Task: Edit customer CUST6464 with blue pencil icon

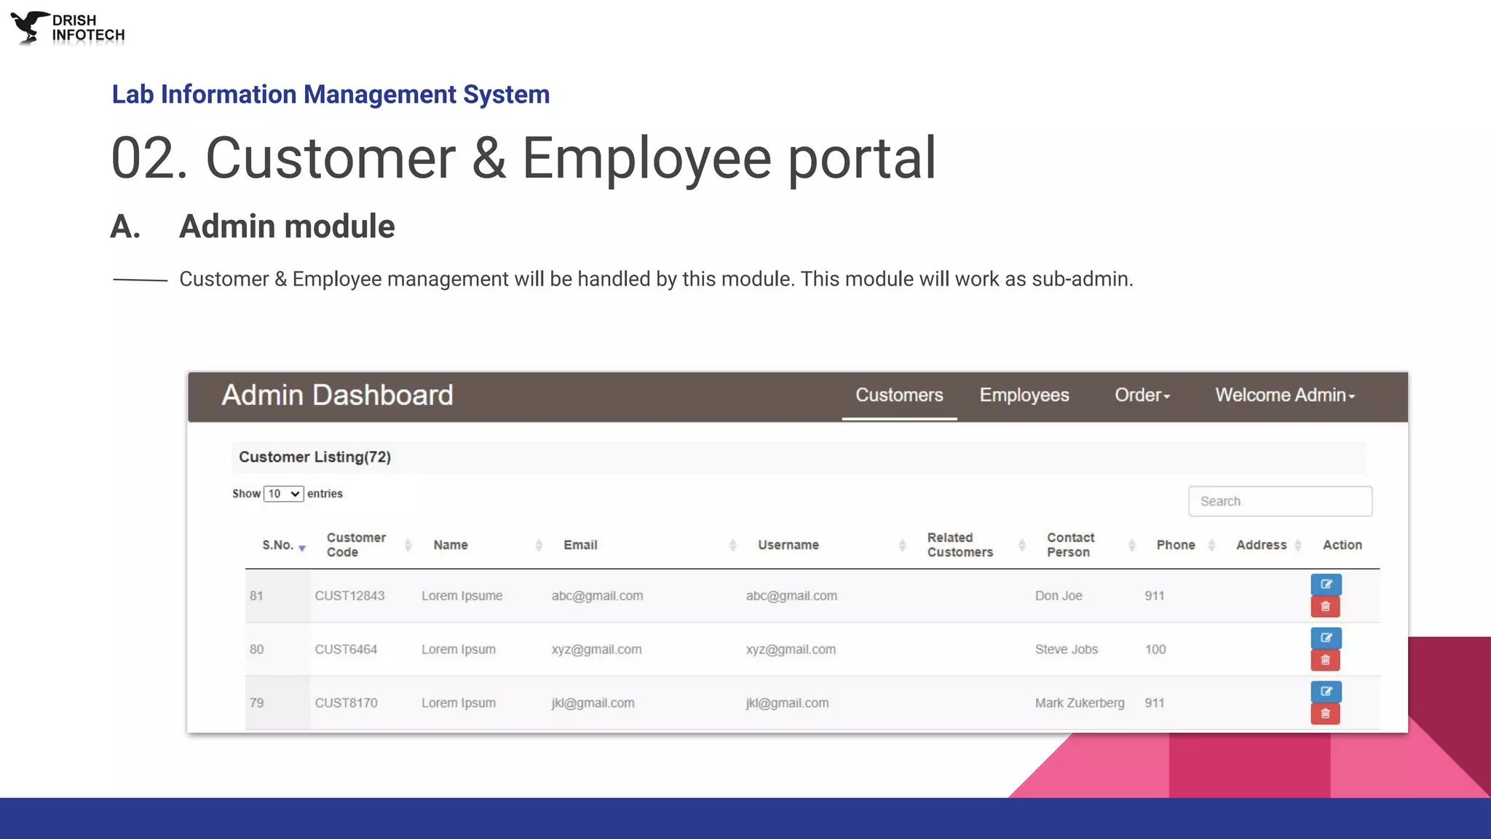Action: (1326, 638)
